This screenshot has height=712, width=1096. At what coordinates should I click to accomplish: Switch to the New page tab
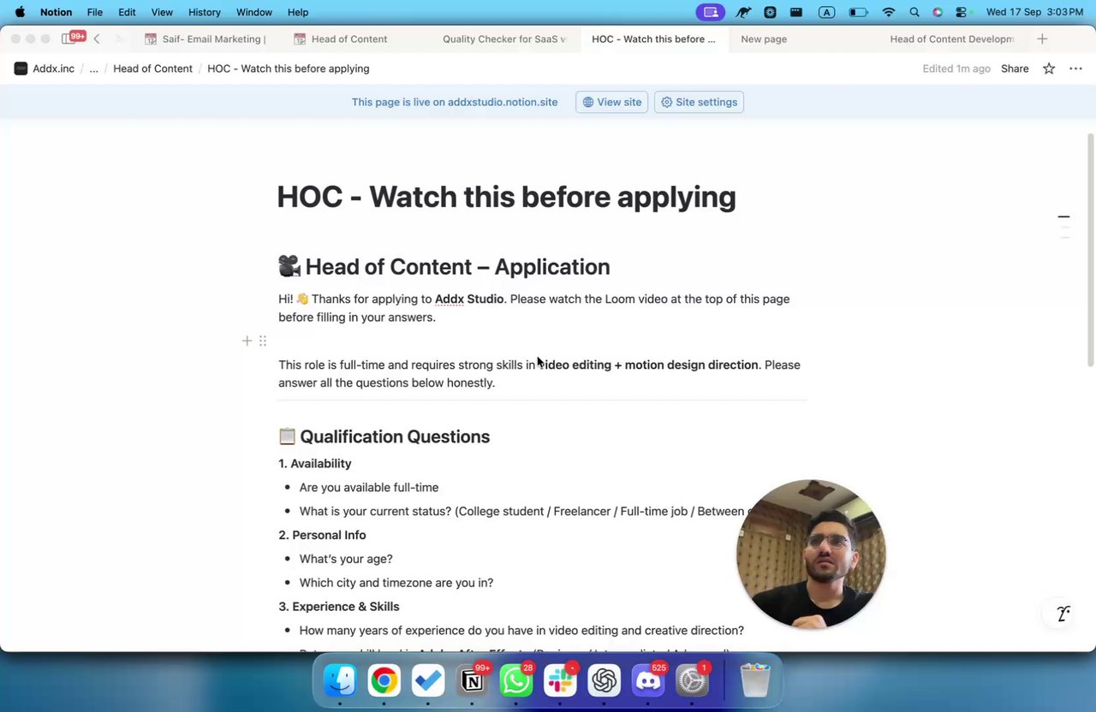coord(764,39)
